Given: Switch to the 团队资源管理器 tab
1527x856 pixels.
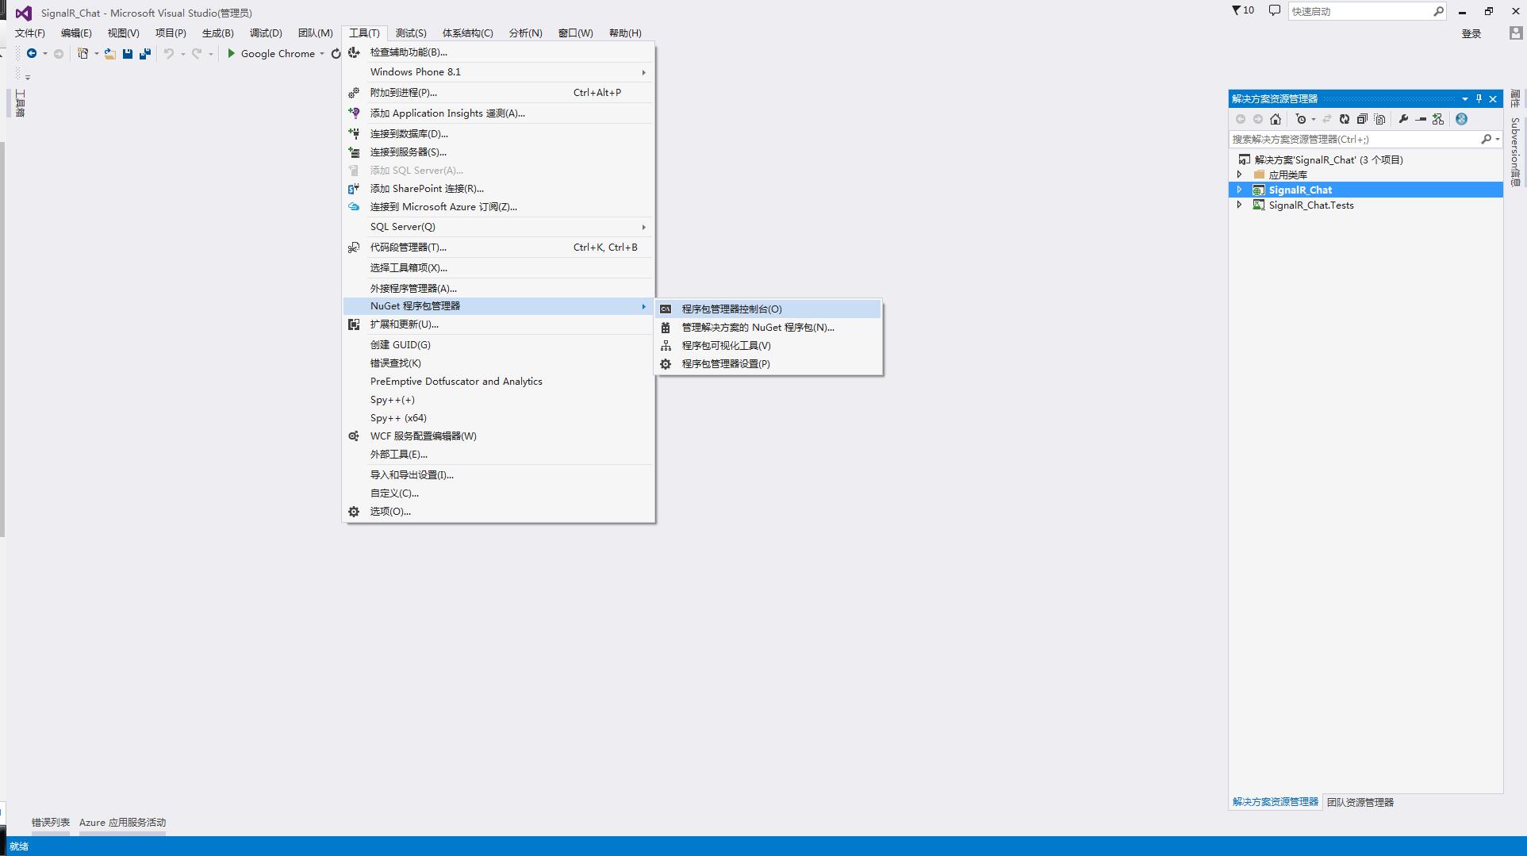Looking at the screenshot, I should tap(1360, 802).
